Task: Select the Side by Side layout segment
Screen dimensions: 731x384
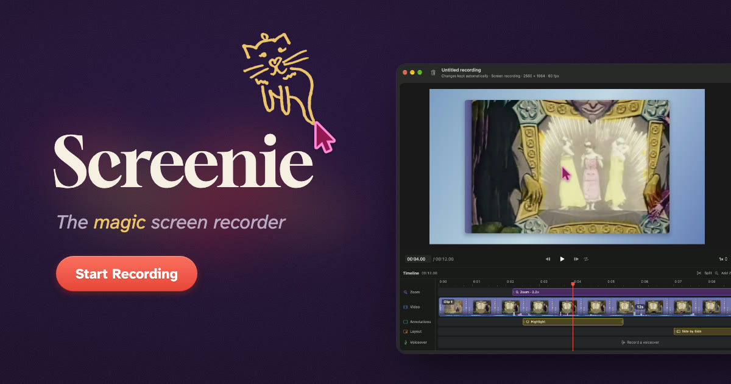Action: [702, 332]
